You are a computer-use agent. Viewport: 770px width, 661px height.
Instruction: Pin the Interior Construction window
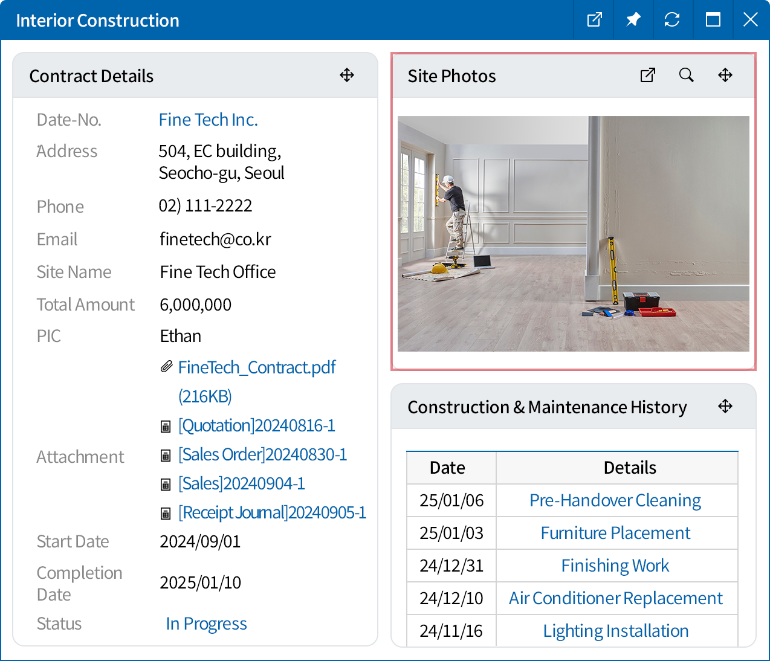(x=633, y=20)
